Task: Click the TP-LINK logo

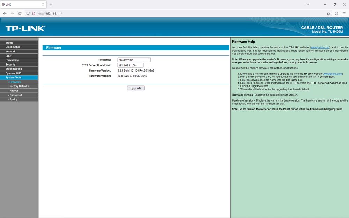Action: point(25,28)
